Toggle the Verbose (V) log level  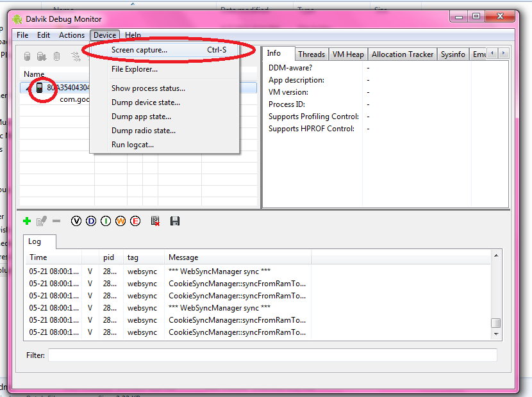[76, 221]
